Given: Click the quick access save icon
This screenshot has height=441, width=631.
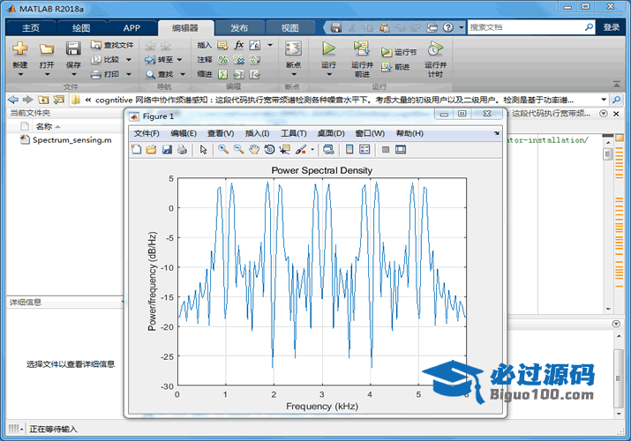Looking at the screenshot, I should (x=335, y=27).
